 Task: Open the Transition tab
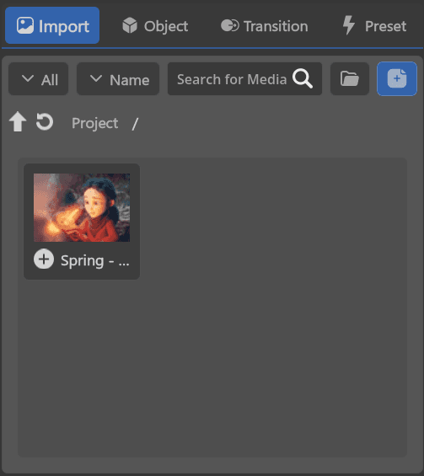pos(264,26)
